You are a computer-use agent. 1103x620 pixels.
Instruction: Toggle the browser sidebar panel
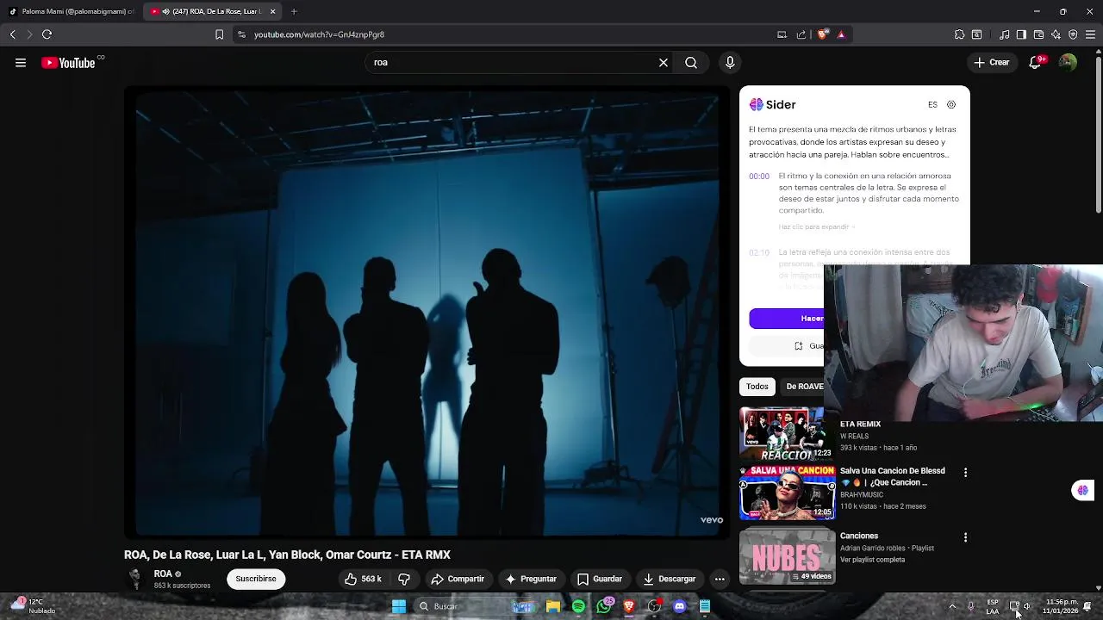(x=1021, y=34)
